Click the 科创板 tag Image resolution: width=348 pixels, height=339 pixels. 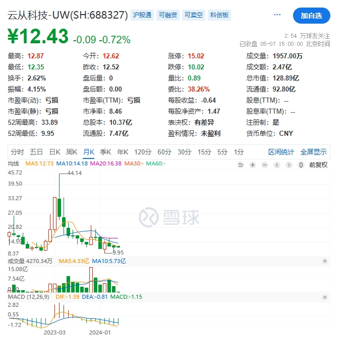point(219,15)
